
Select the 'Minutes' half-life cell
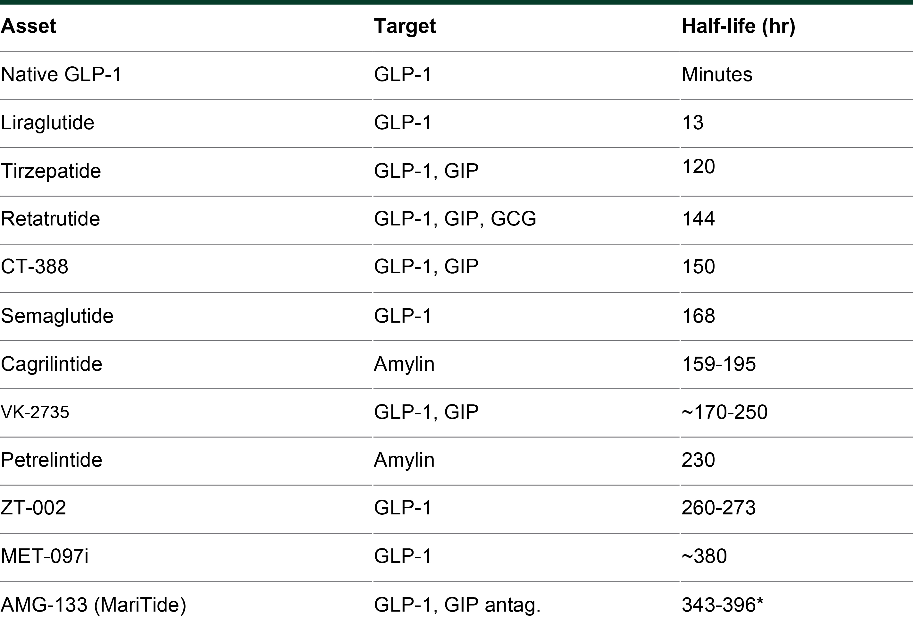tap(717, 74)
